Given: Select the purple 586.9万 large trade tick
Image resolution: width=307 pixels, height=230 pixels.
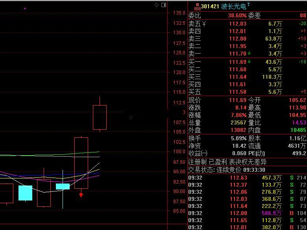Looking at the screenshot, I should [x=247, y=213].
